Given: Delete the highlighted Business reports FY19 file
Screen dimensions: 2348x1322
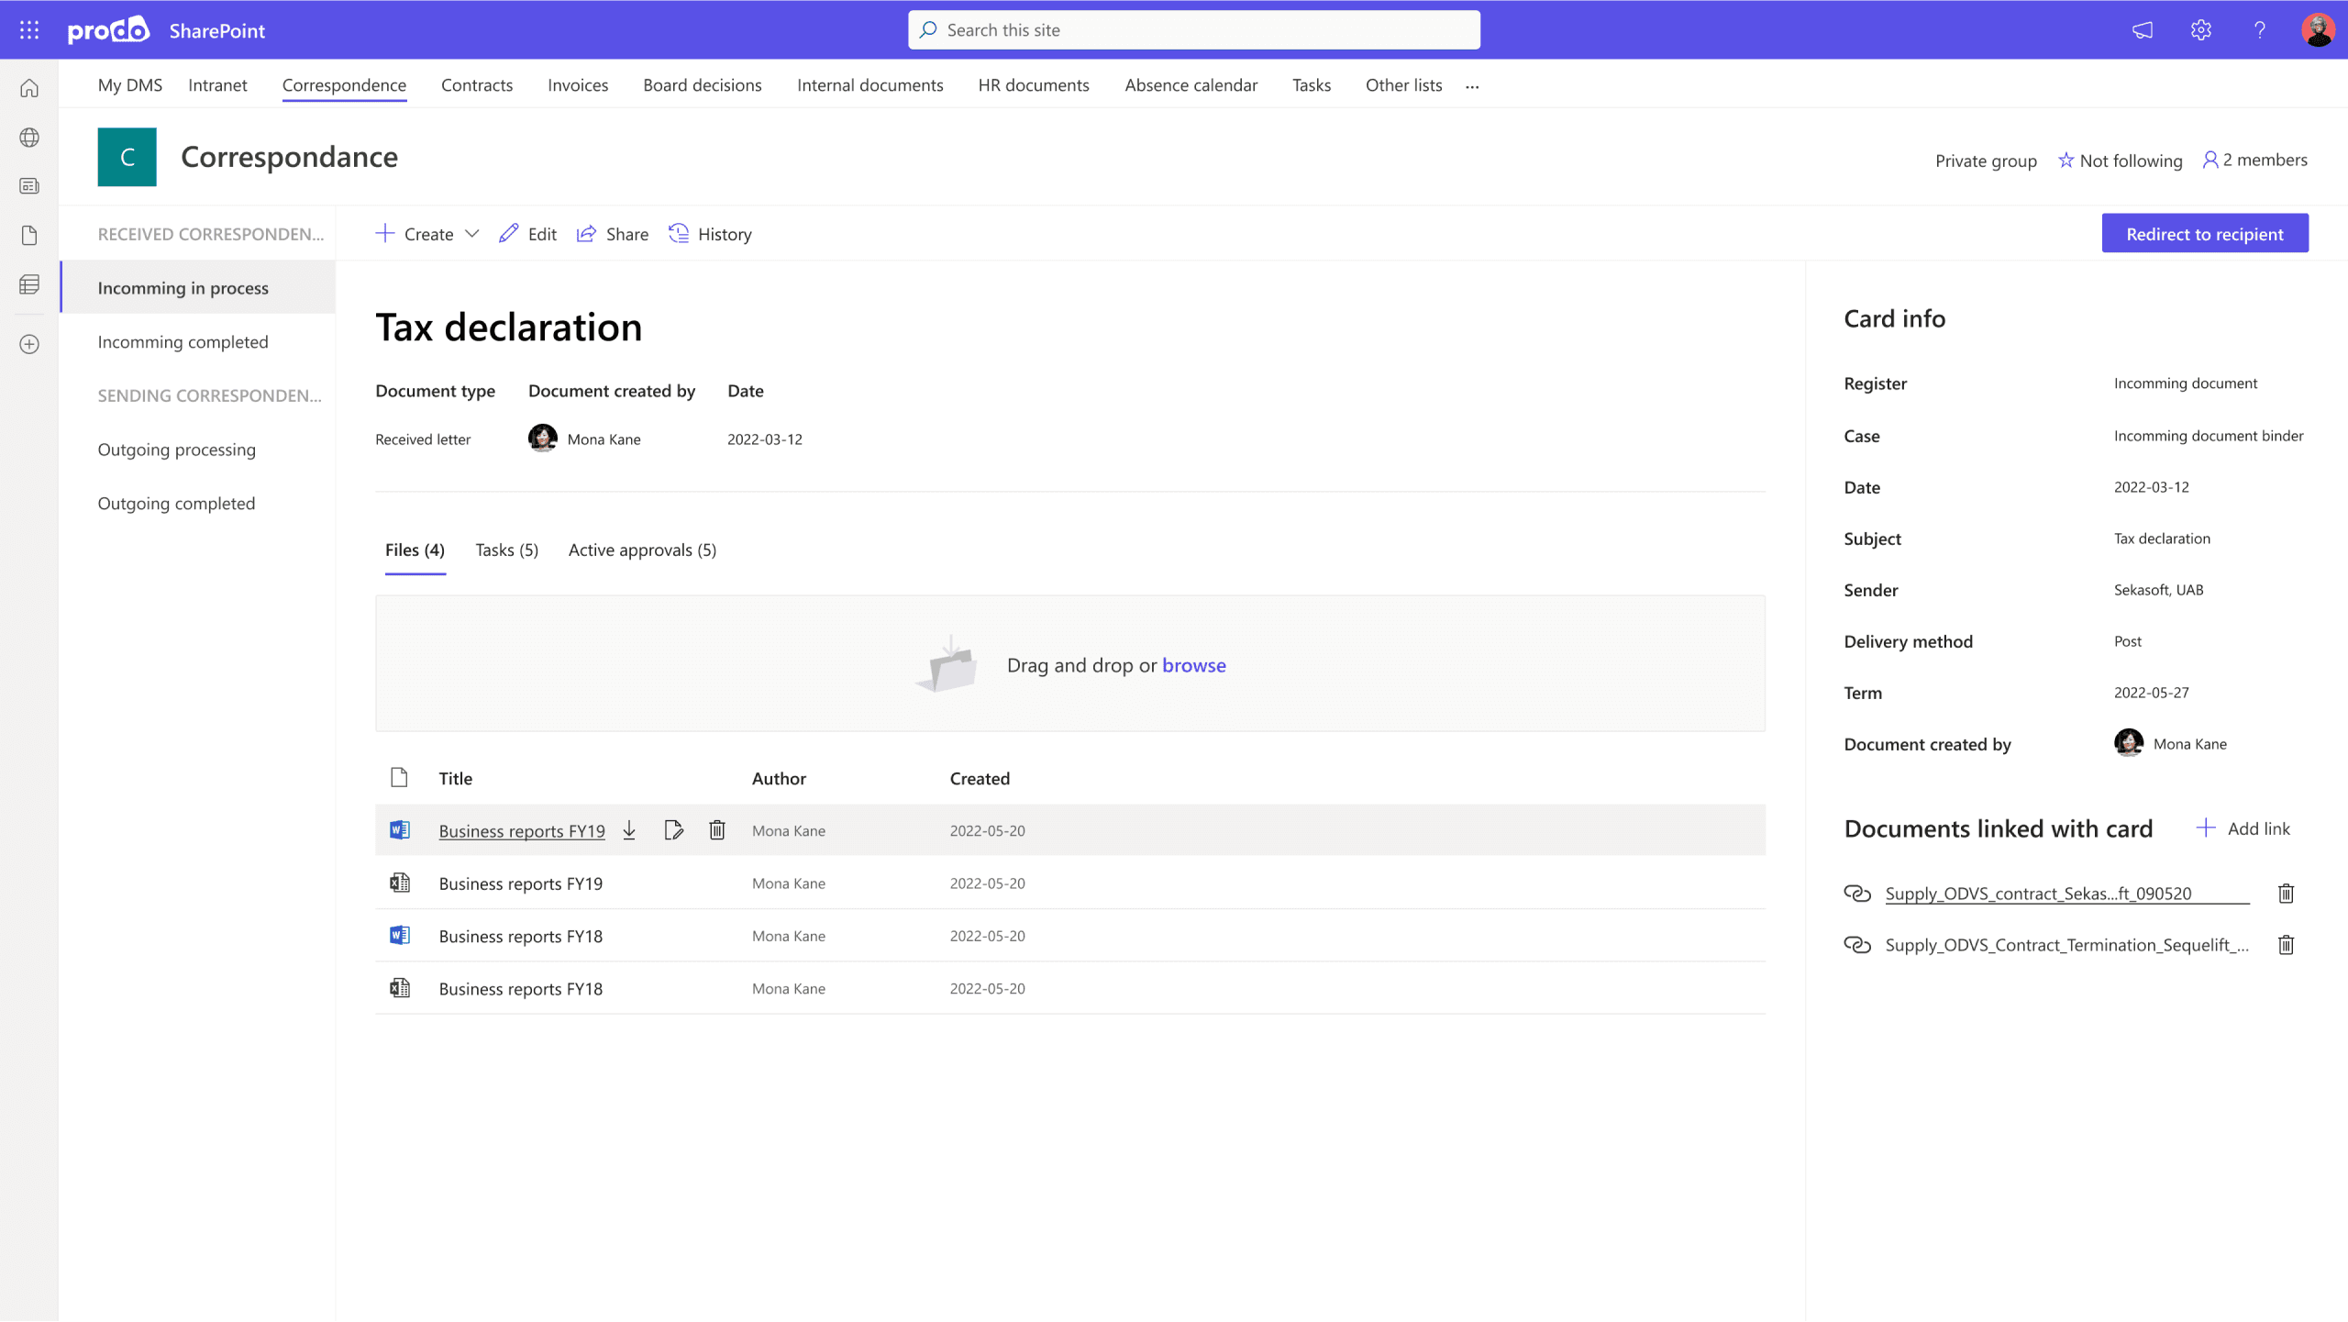Looking at the screenshot, I should pyautogui.click(x=717, y=830).
